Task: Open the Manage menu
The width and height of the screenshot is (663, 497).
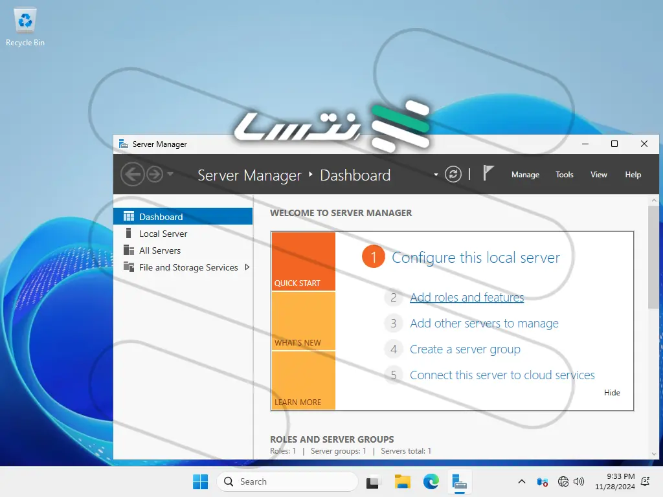Action: (525, 175)
